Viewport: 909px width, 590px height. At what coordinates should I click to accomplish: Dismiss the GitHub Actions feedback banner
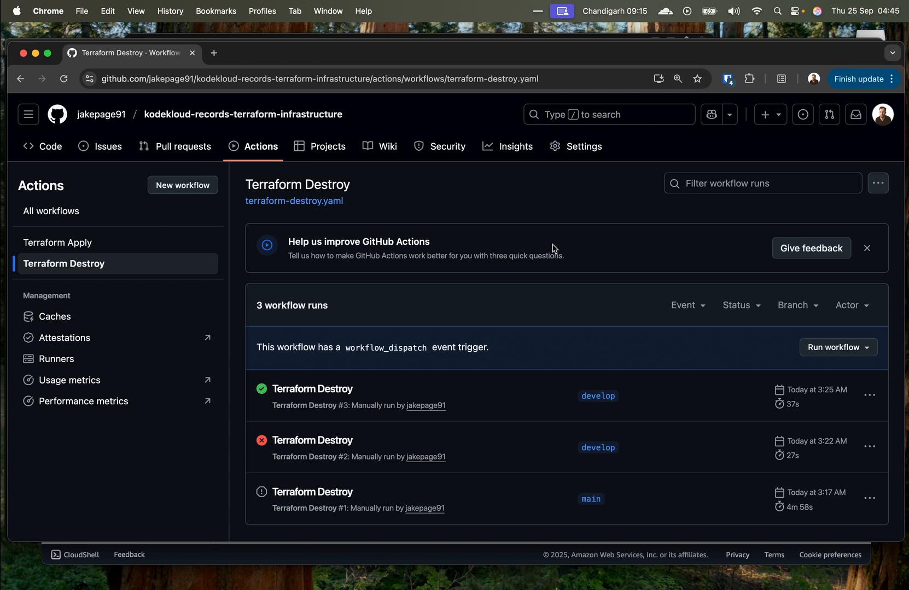[x=867, y=248]
